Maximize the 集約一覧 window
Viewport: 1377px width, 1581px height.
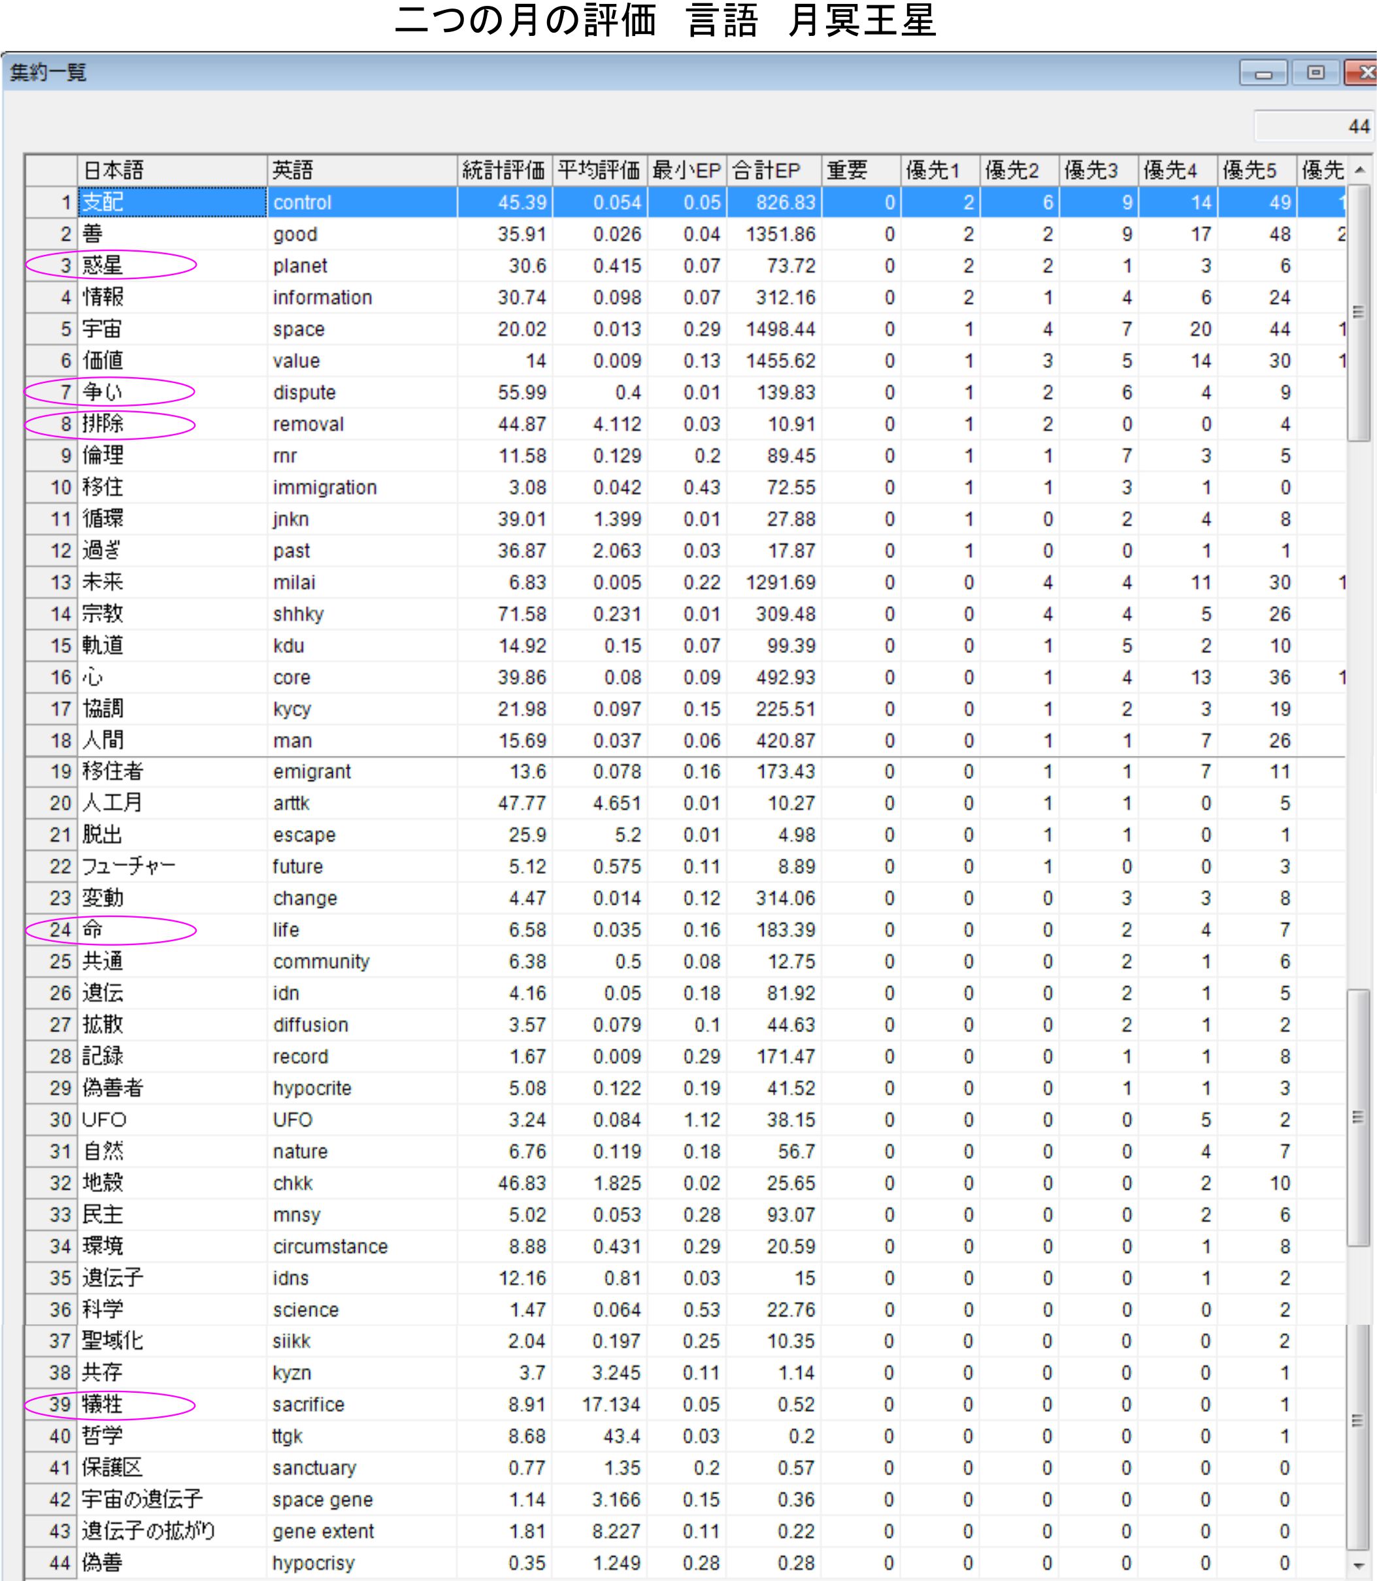pos(1316,73)
